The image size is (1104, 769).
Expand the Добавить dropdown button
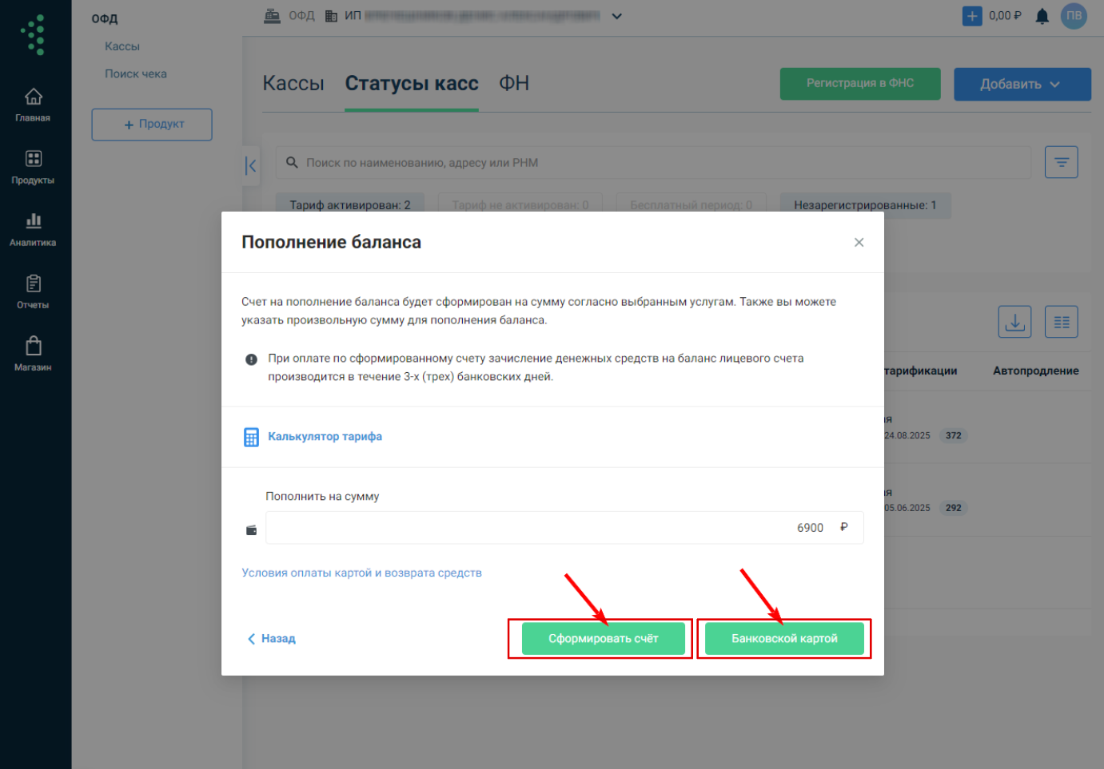(1022, 84)
